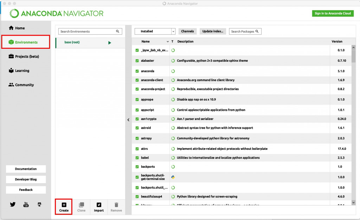Toggle the checkbox for _ipyw_jlab_nb_ex package
The width and height of the screenshot is (360, 220).
click(137, 50)
